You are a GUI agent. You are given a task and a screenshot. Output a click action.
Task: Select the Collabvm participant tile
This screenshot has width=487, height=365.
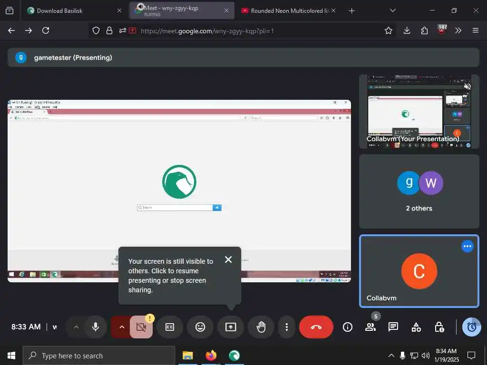pyautogui.click(x=419, y=271)
